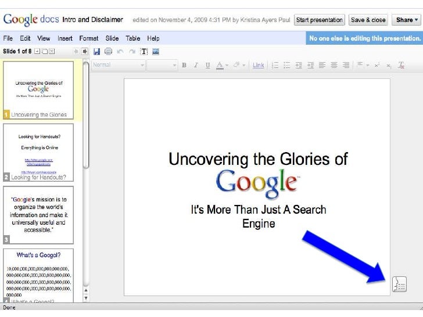Viewport: 423px width, 317px height.
Task: Open the Edit menu
Action: tap(25, 38)
